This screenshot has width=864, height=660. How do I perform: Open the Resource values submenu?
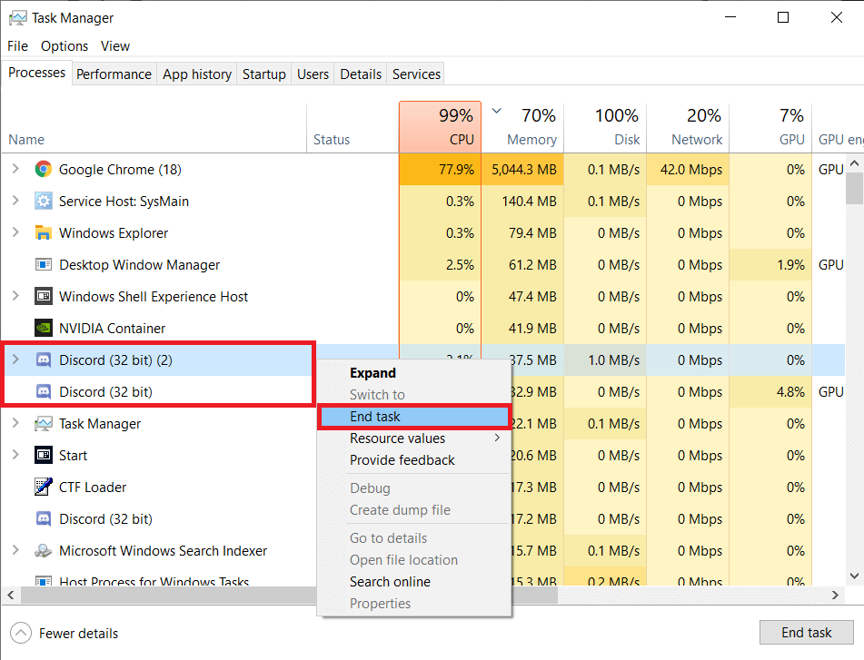(399, 438)
